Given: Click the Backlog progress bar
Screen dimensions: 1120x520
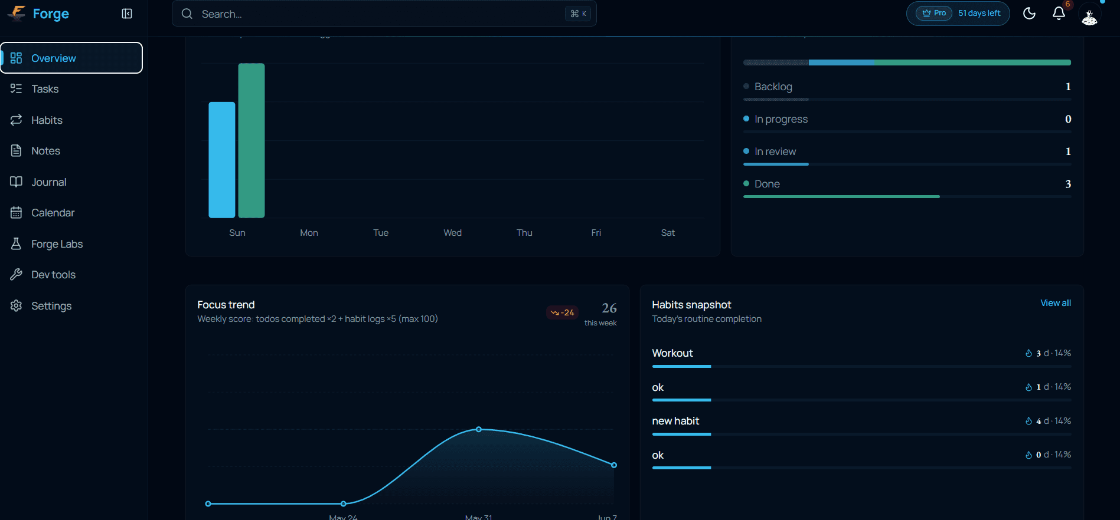Looking at the screenshot, I should coord(907,100).
